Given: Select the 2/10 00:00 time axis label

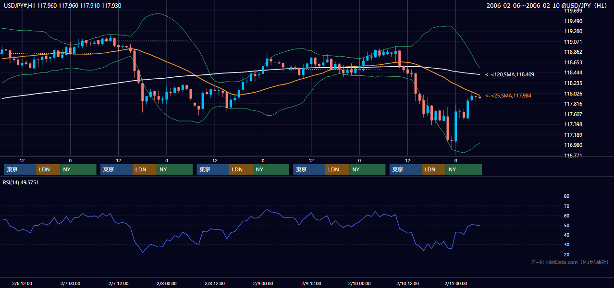Looking at the screenshot, I should coord(359,283).
